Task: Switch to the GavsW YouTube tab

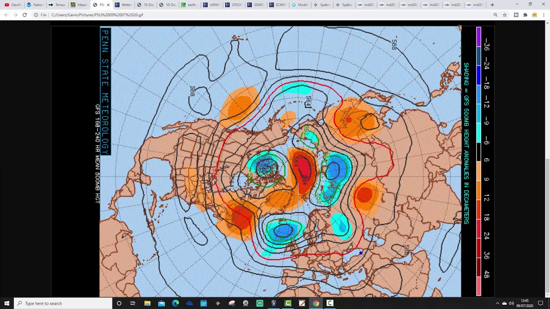Action: [x=13, y=5]
